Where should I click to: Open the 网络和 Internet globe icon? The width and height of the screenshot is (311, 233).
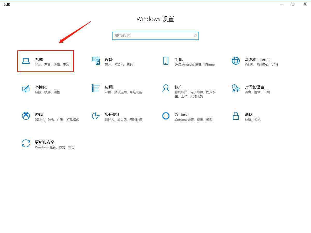tap(236, 61)
